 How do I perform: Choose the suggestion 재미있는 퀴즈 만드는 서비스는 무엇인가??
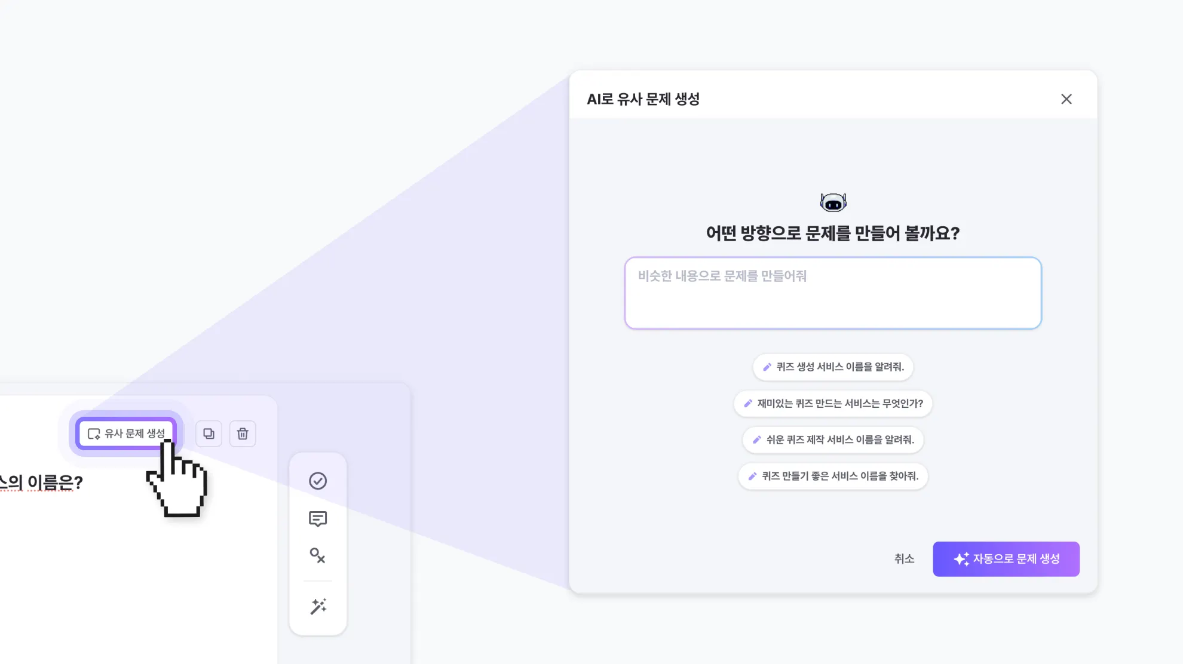[x=833, y=404]
